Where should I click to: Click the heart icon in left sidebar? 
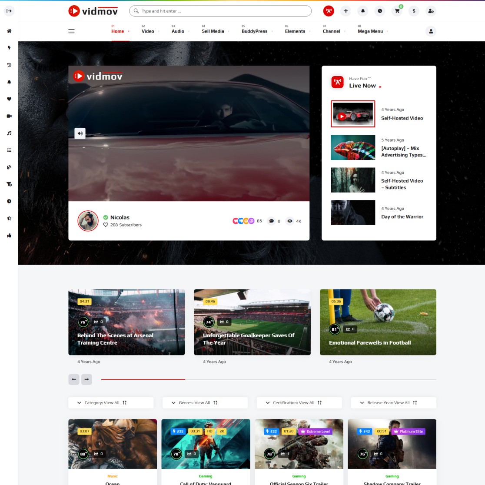click(x=9, y=99)
